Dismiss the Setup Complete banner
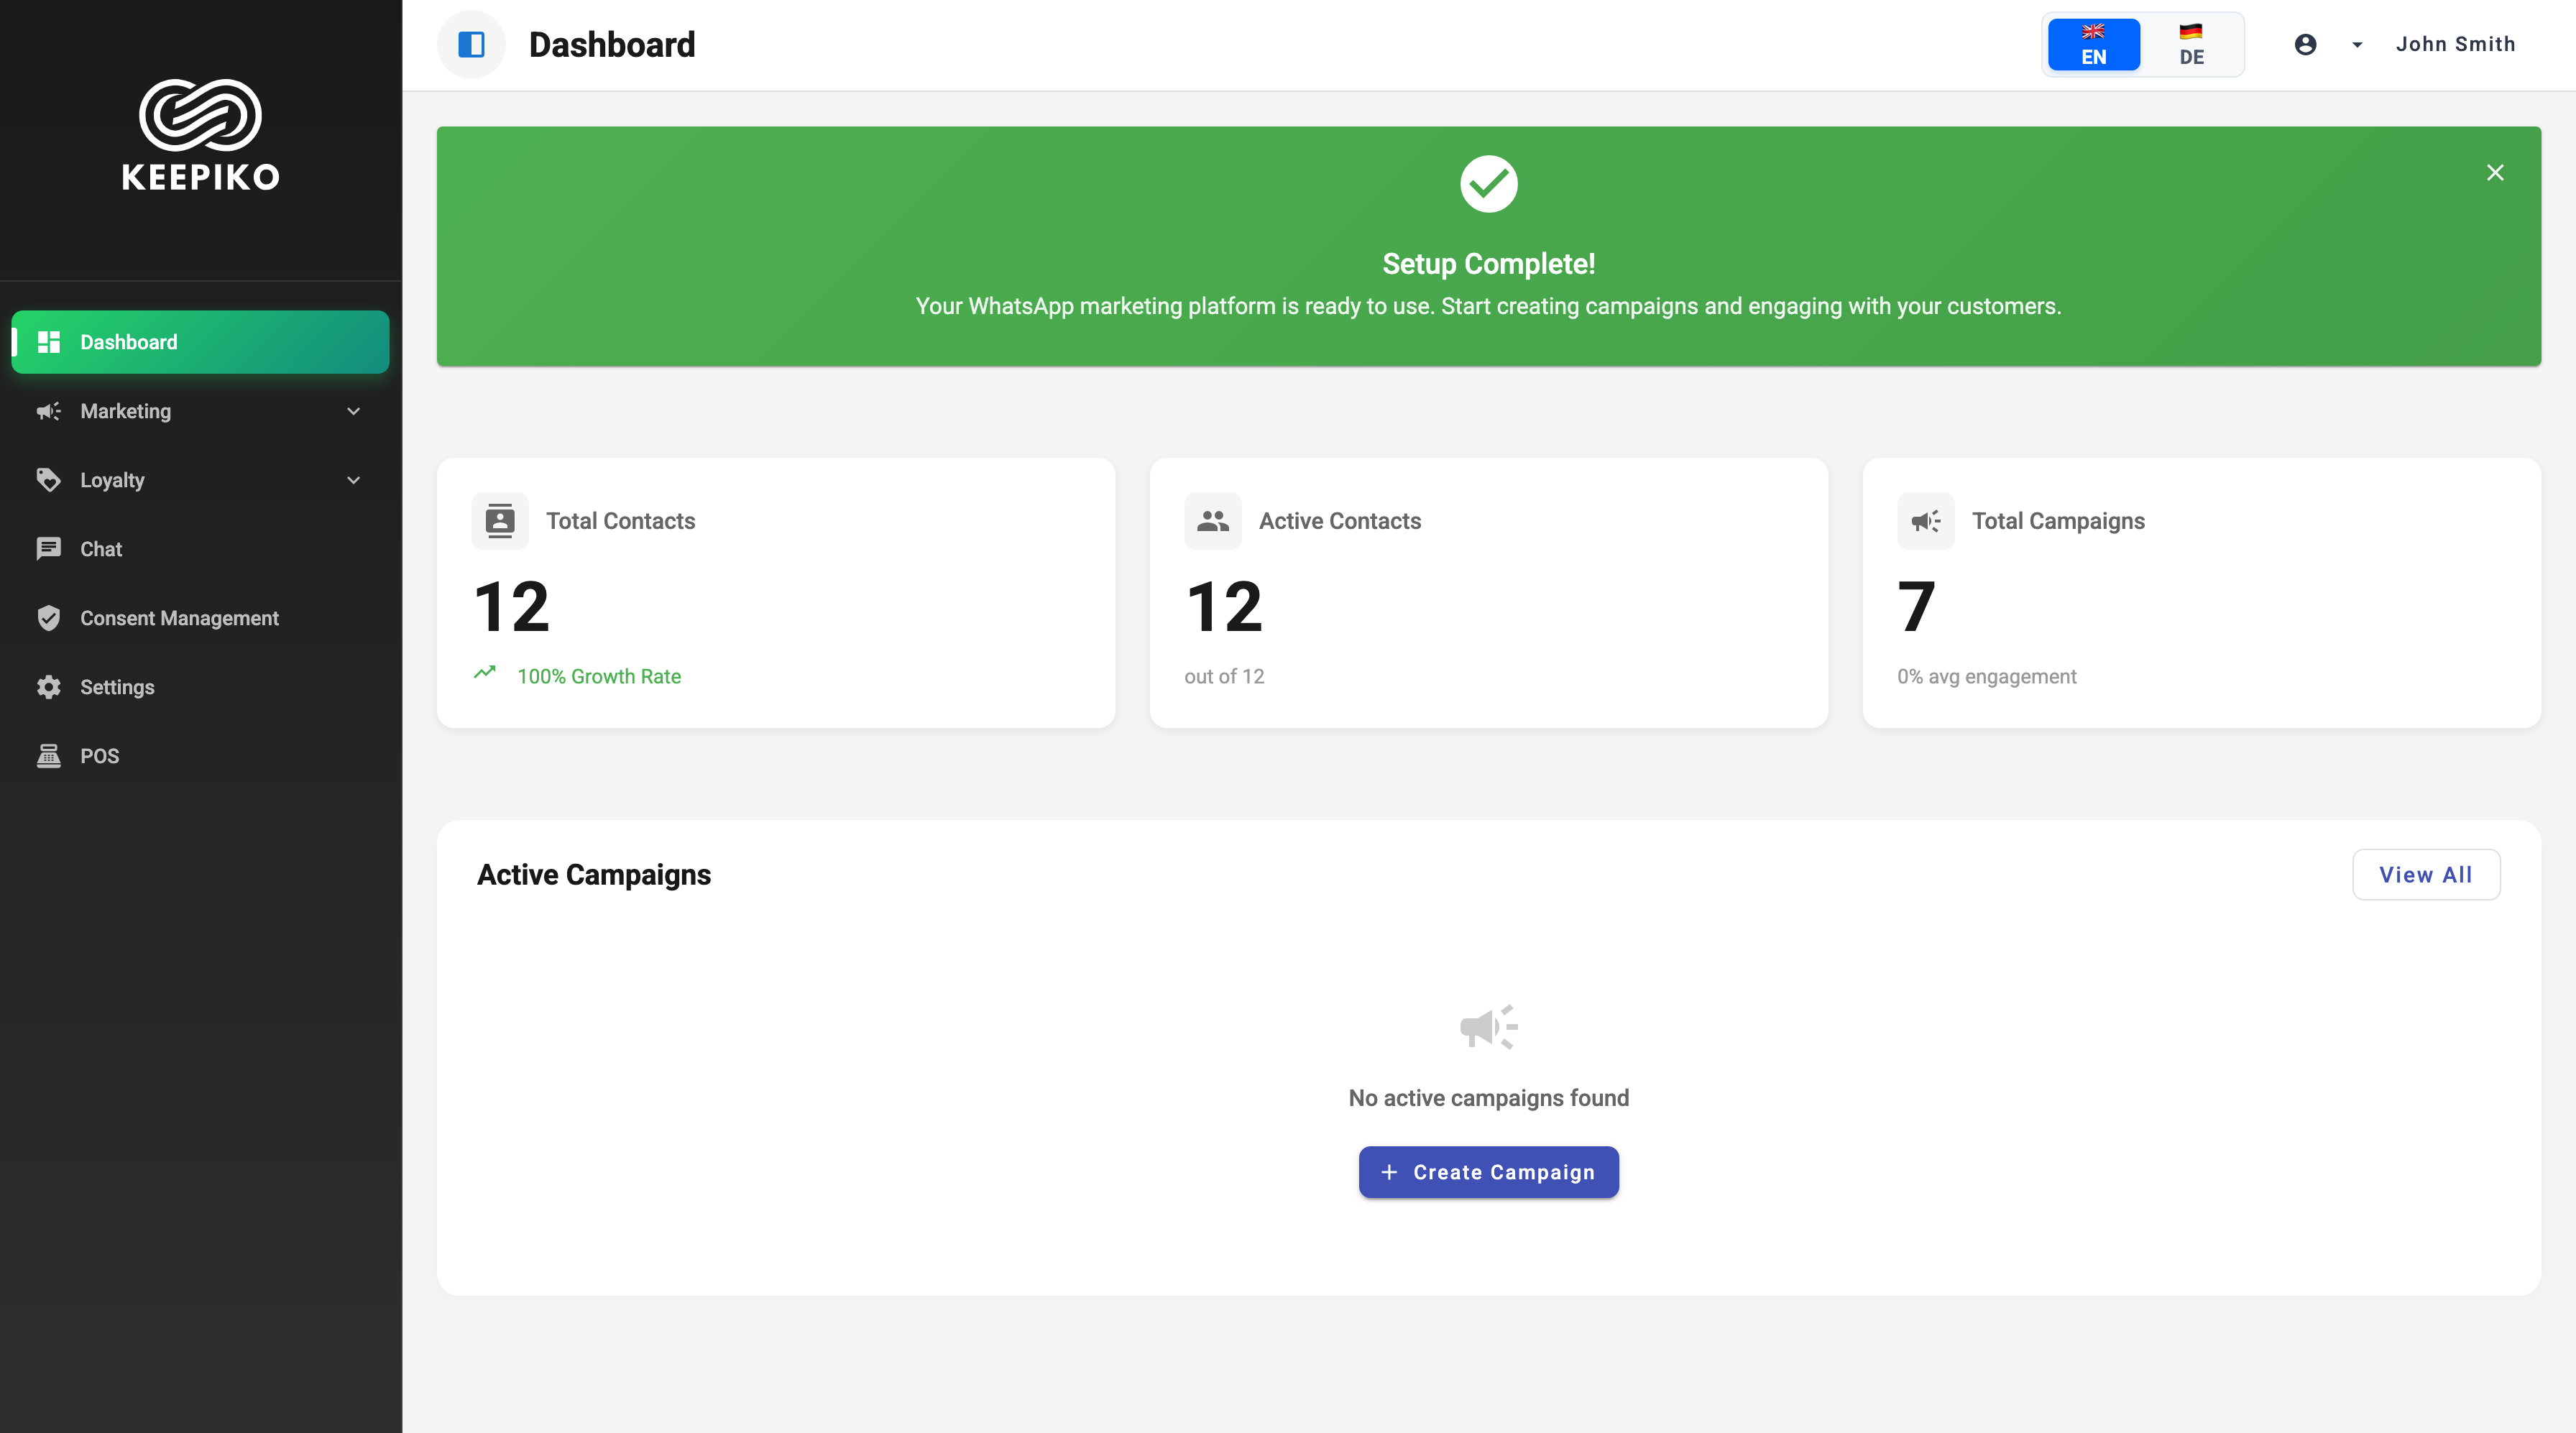This screenshot has height=1433, width=2576. (x=2495, y=172)
